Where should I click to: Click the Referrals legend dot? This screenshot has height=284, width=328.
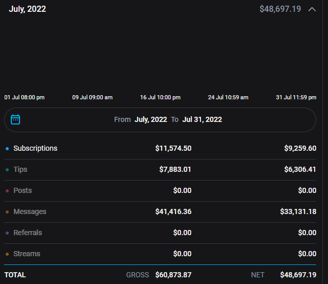click(7, 233)
